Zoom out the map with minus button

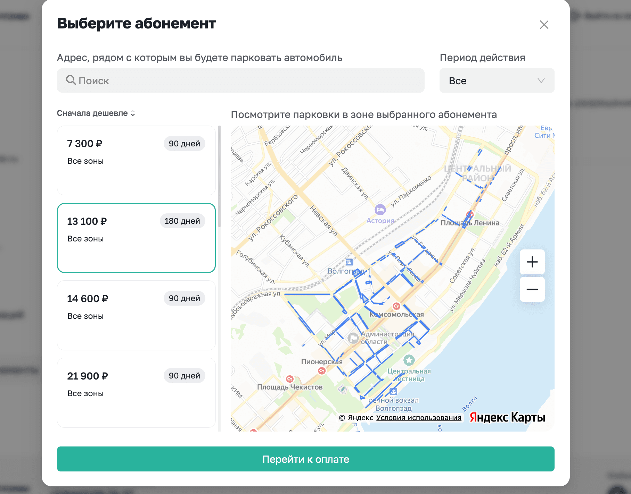(x=532, y=289)
